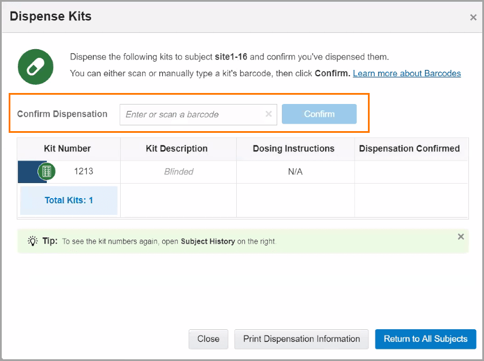
Task: Click the N/A dosing instructions cell
Action: coord(295,172)
